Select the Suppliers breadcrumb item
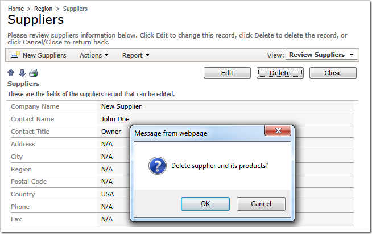Viewport: 372px width, 234px height. 75,9
